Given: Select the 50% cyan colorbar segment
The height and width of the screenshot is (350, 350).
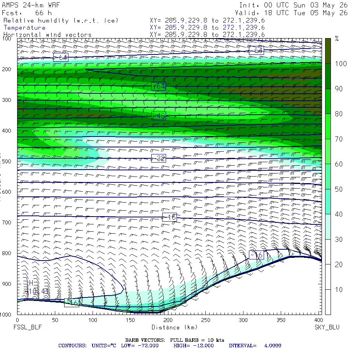Looking at the screenshot, I should [328, 177].
